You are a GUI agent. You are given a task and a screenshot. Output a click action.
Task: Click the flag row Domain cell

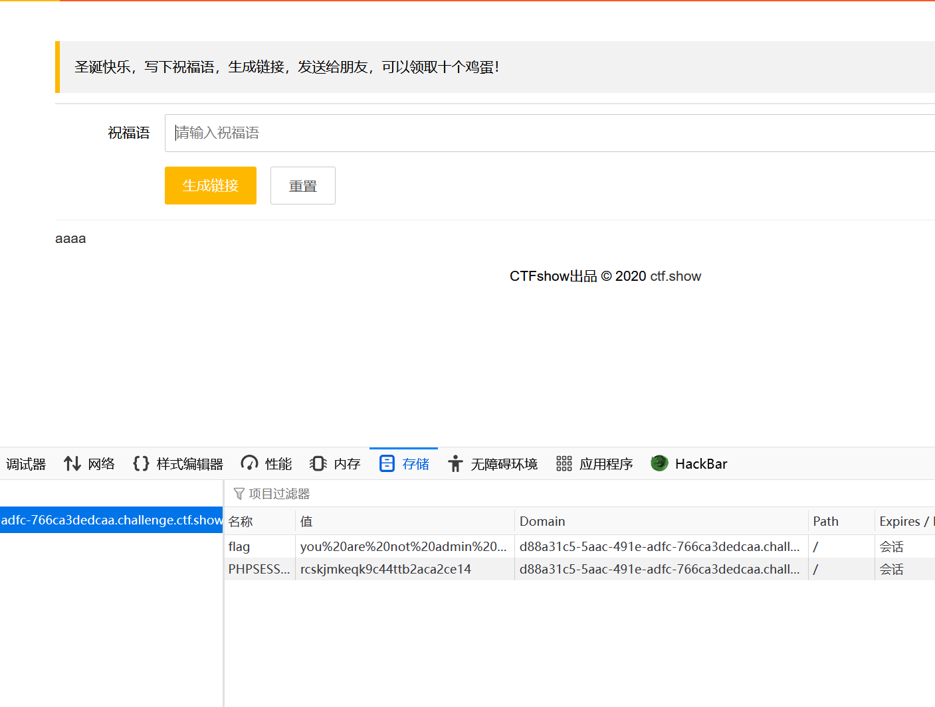click(661, 546)
